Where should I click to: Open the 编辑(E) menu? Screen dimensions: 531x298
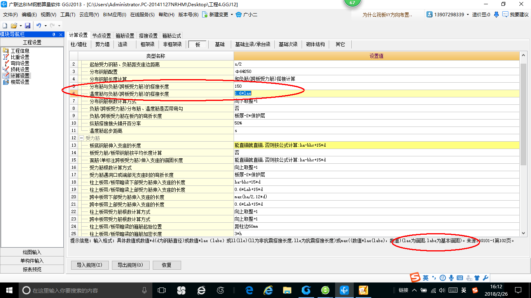point(29,15)
